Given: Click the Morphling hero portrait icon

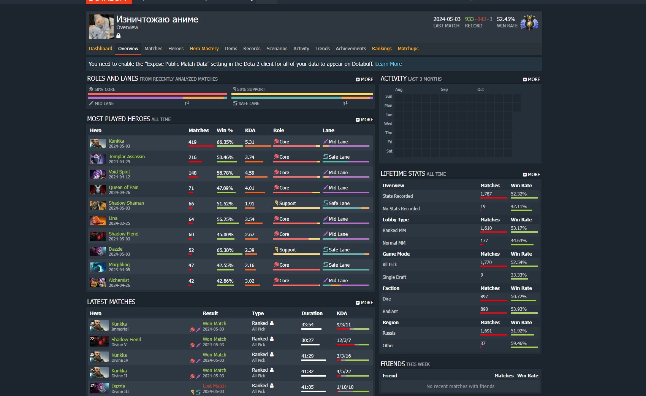Looking at the screenshot, I should click(98, 267).
